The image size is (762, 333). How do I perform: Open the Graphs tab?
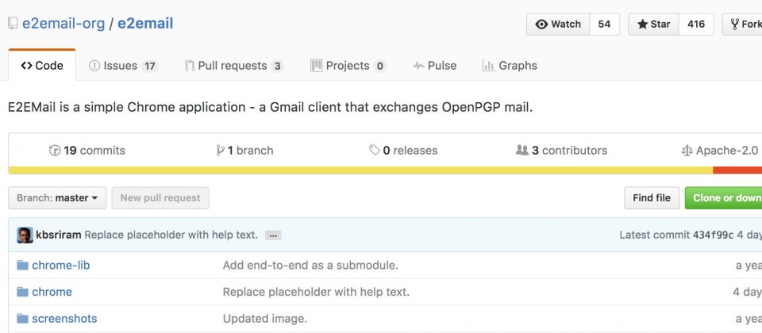[x=510, y=66]
